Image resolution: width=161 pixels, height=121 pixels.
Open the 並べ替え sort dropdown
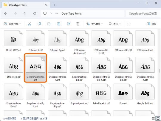[x=95, y=24]
